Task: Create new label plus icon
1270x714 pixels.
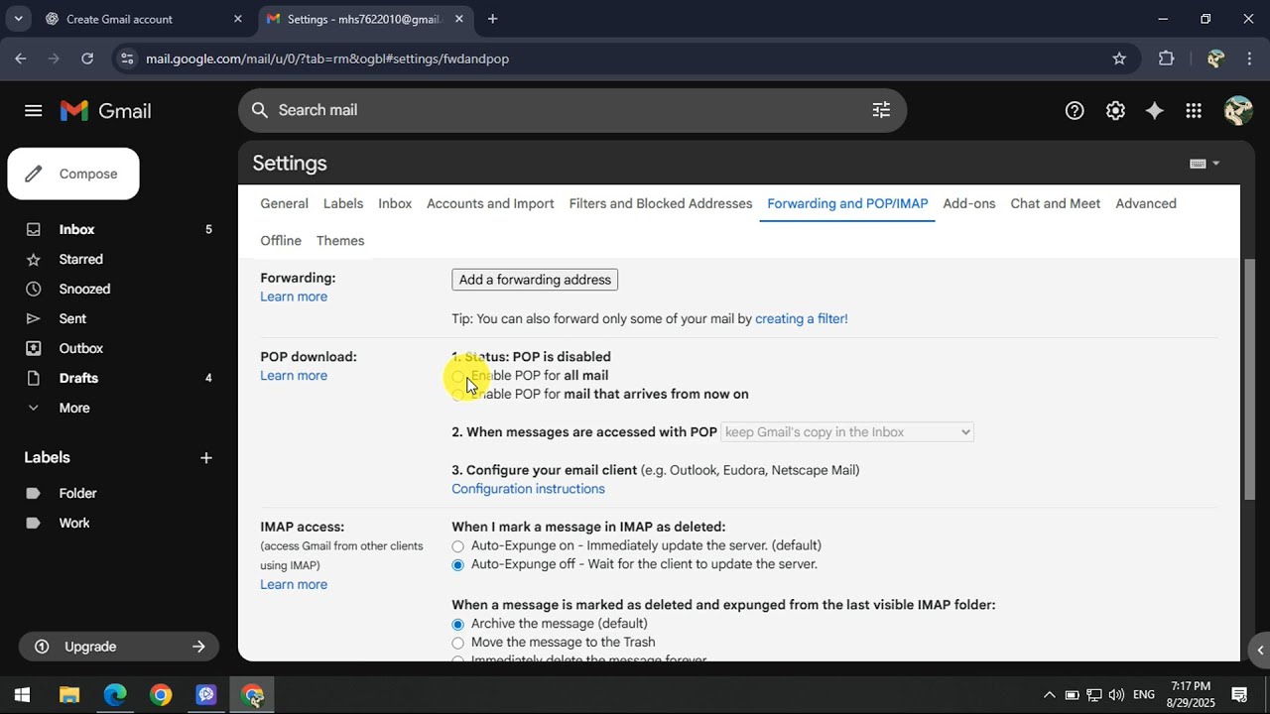Action: [x=206, y=457]
